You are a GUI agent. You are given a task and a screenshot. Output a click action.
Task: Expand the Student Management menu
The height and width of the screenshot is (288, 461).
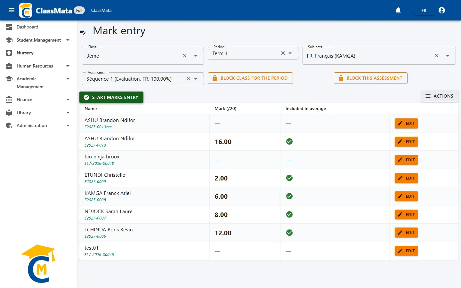click(68, 40)
